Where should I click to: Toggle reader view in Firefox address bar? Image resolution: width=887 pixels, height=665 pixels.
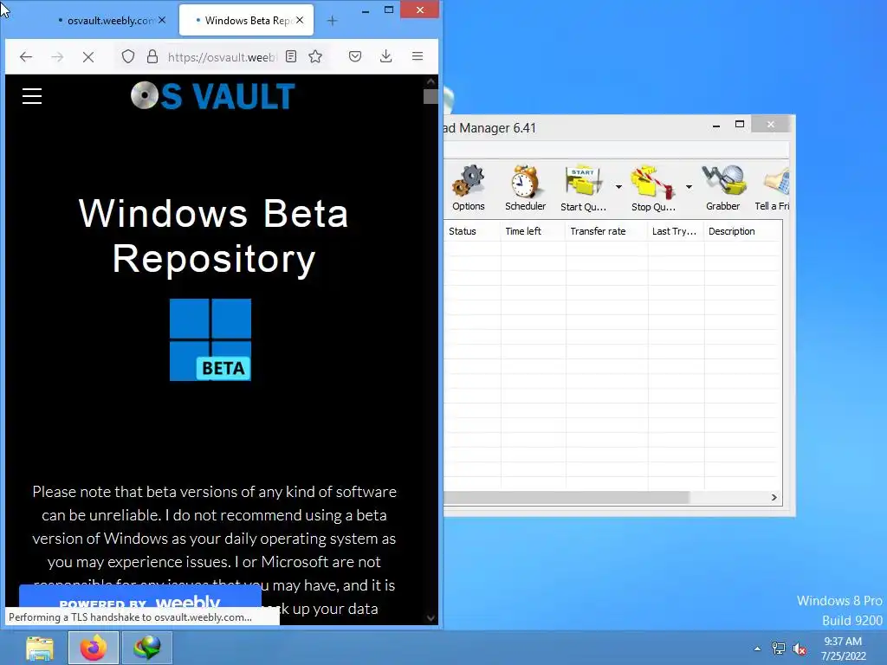click(x=291, y=56)
